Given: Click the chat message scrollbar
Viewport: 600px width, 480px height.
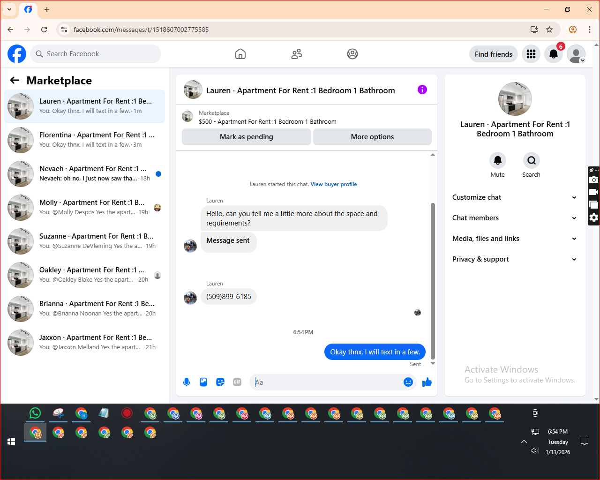Looking at the screenshot, I should point(433,281).
